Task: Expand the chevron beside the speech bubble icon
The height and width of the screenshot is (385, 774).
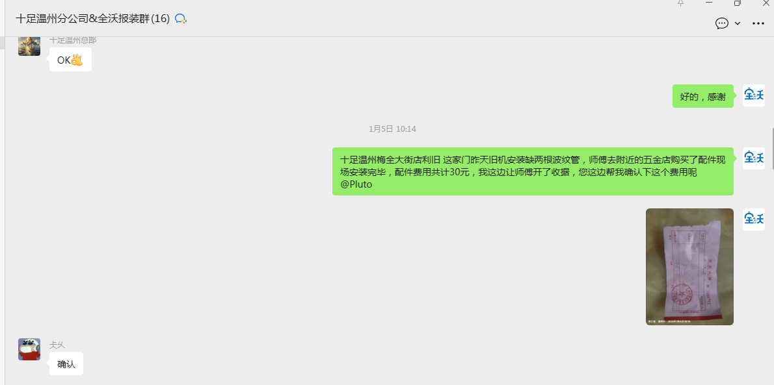Action: 738,23
